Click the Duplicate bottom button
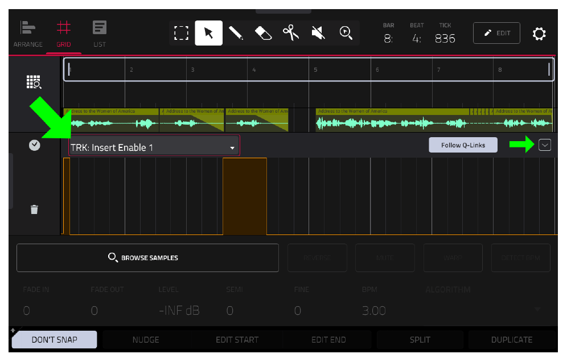567x362 pixels. 512,340
